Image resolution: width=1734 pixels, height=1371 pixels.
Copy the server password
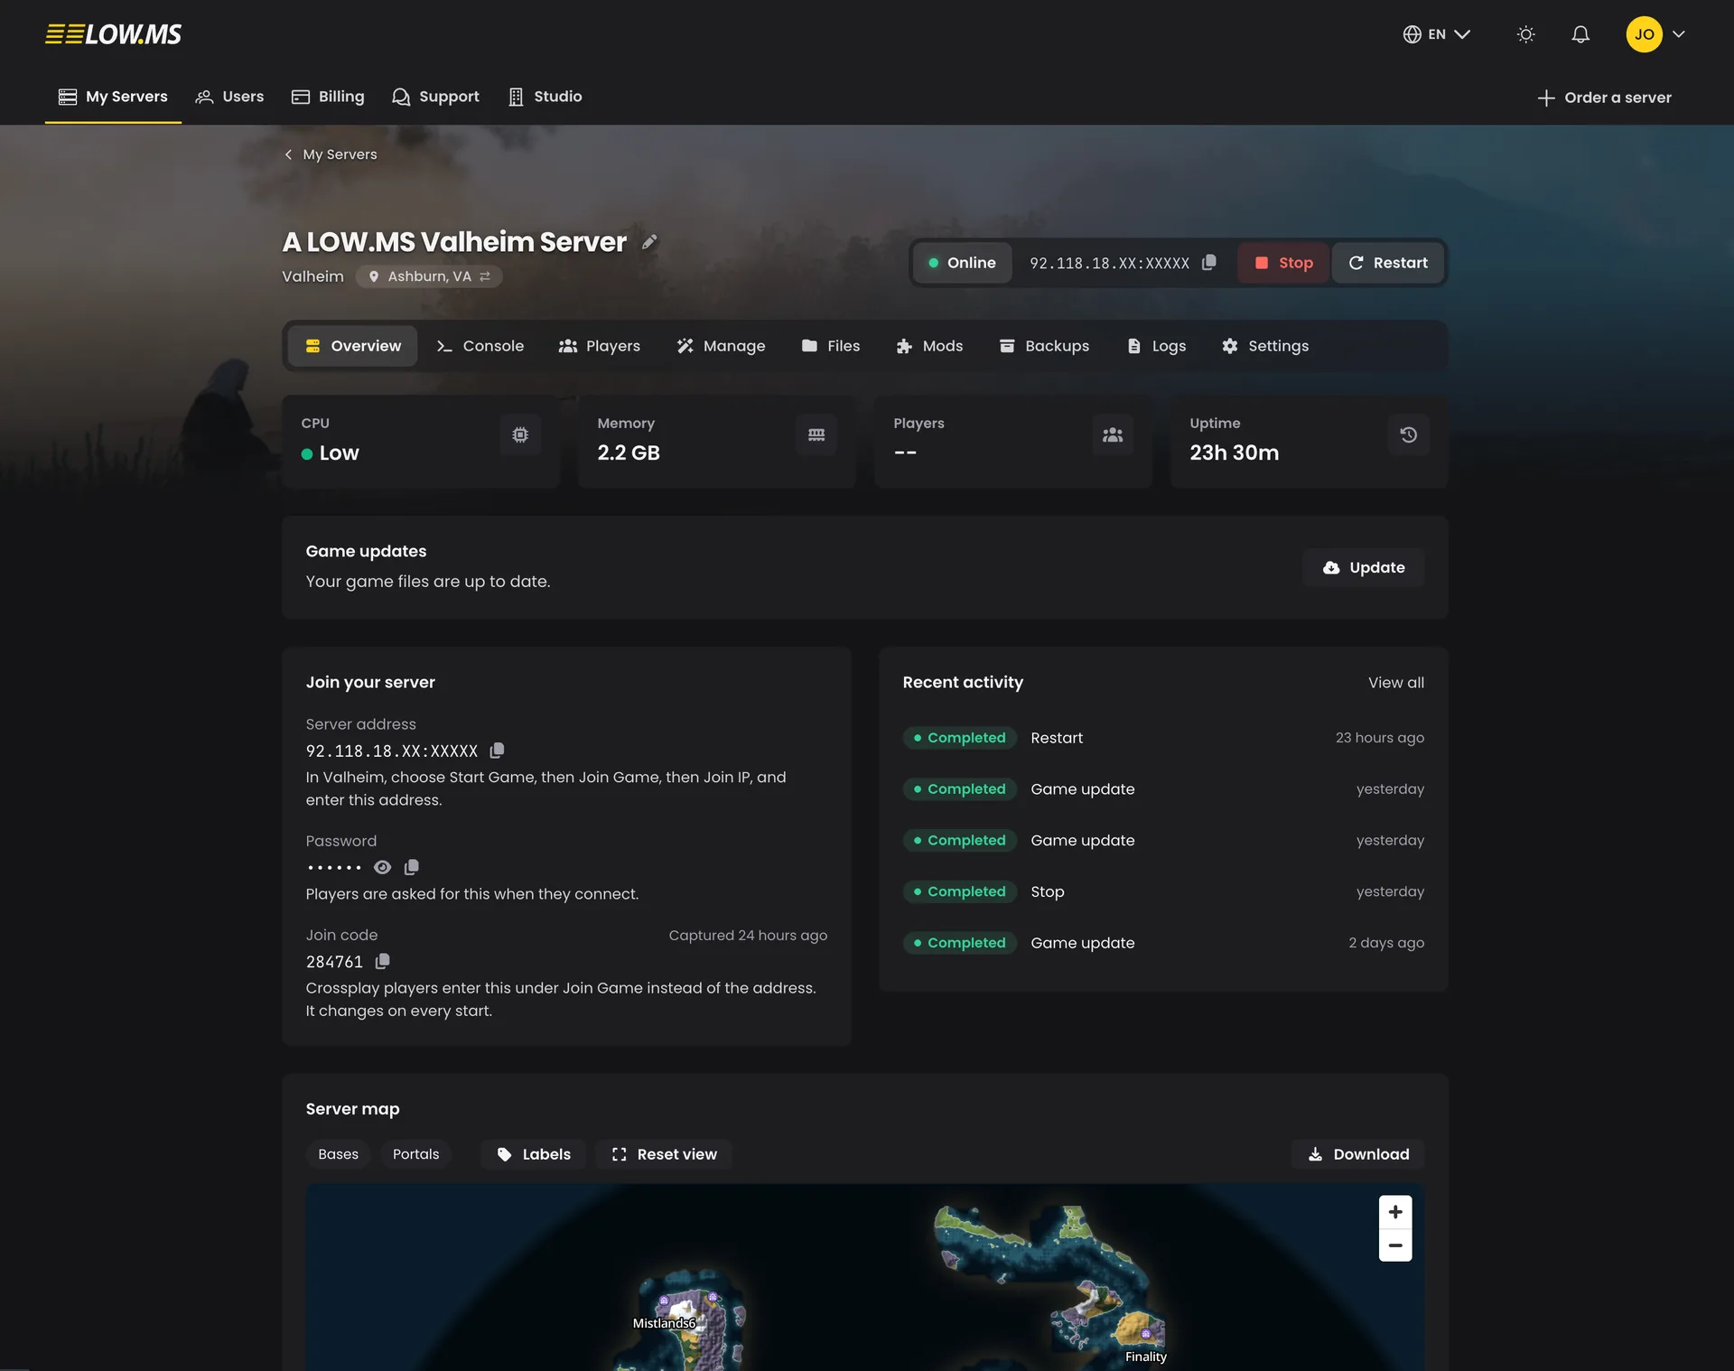click(411, 867)
